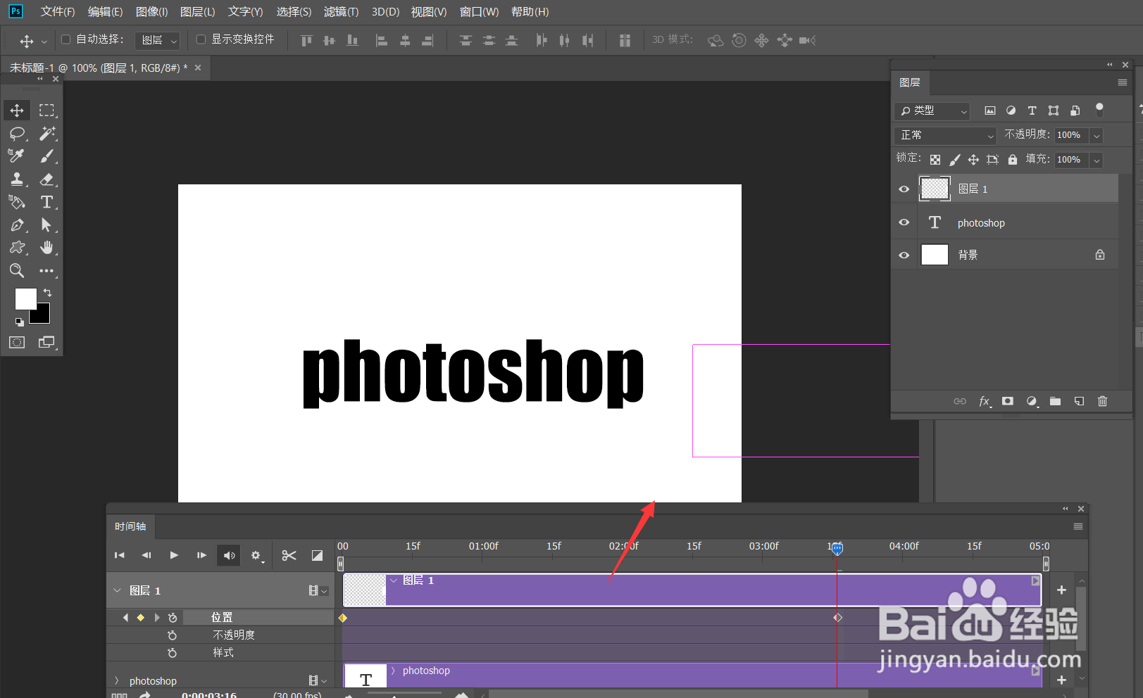Reset default foreground and background colors
1143x698 pixels.
(20, 322)
